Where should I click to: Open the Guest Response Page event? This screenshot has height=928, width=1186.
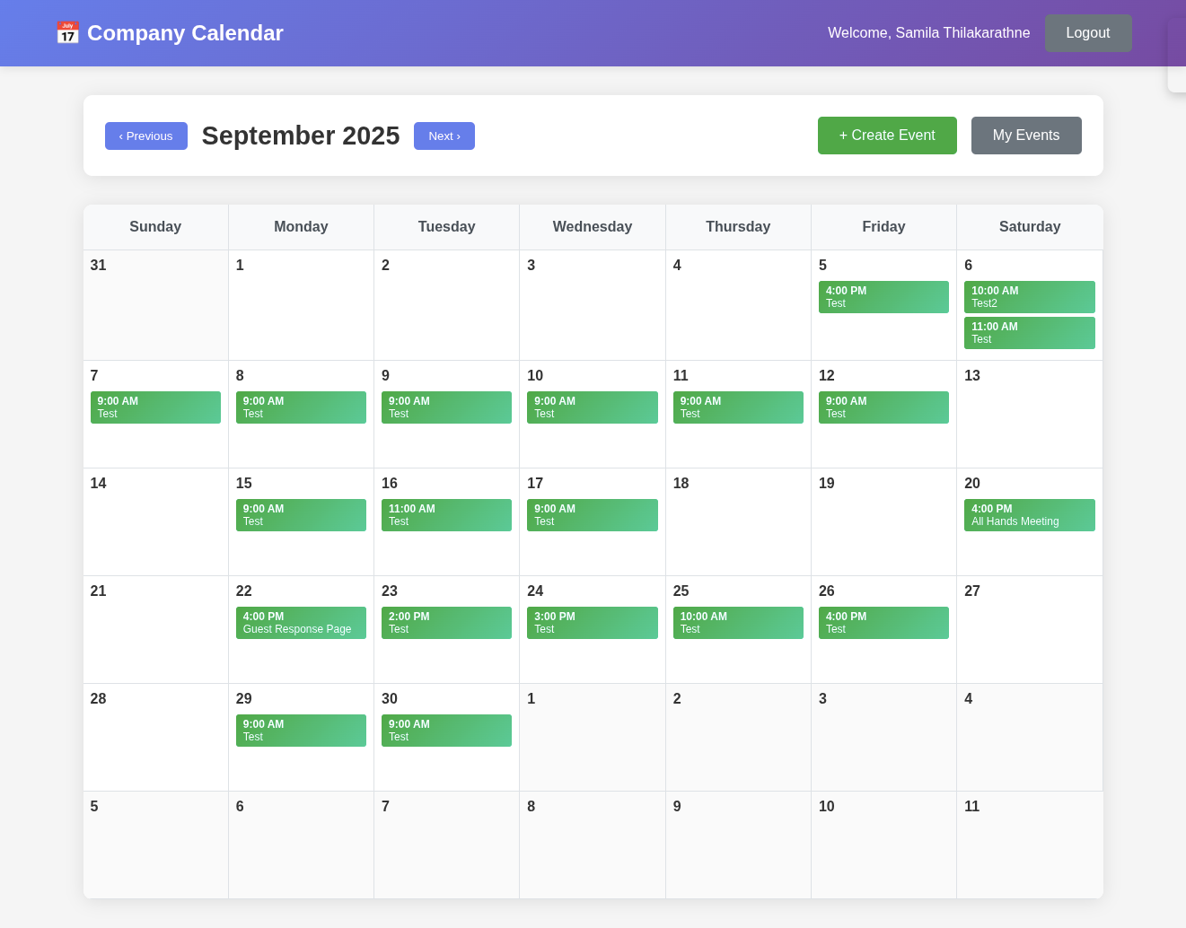301,623
